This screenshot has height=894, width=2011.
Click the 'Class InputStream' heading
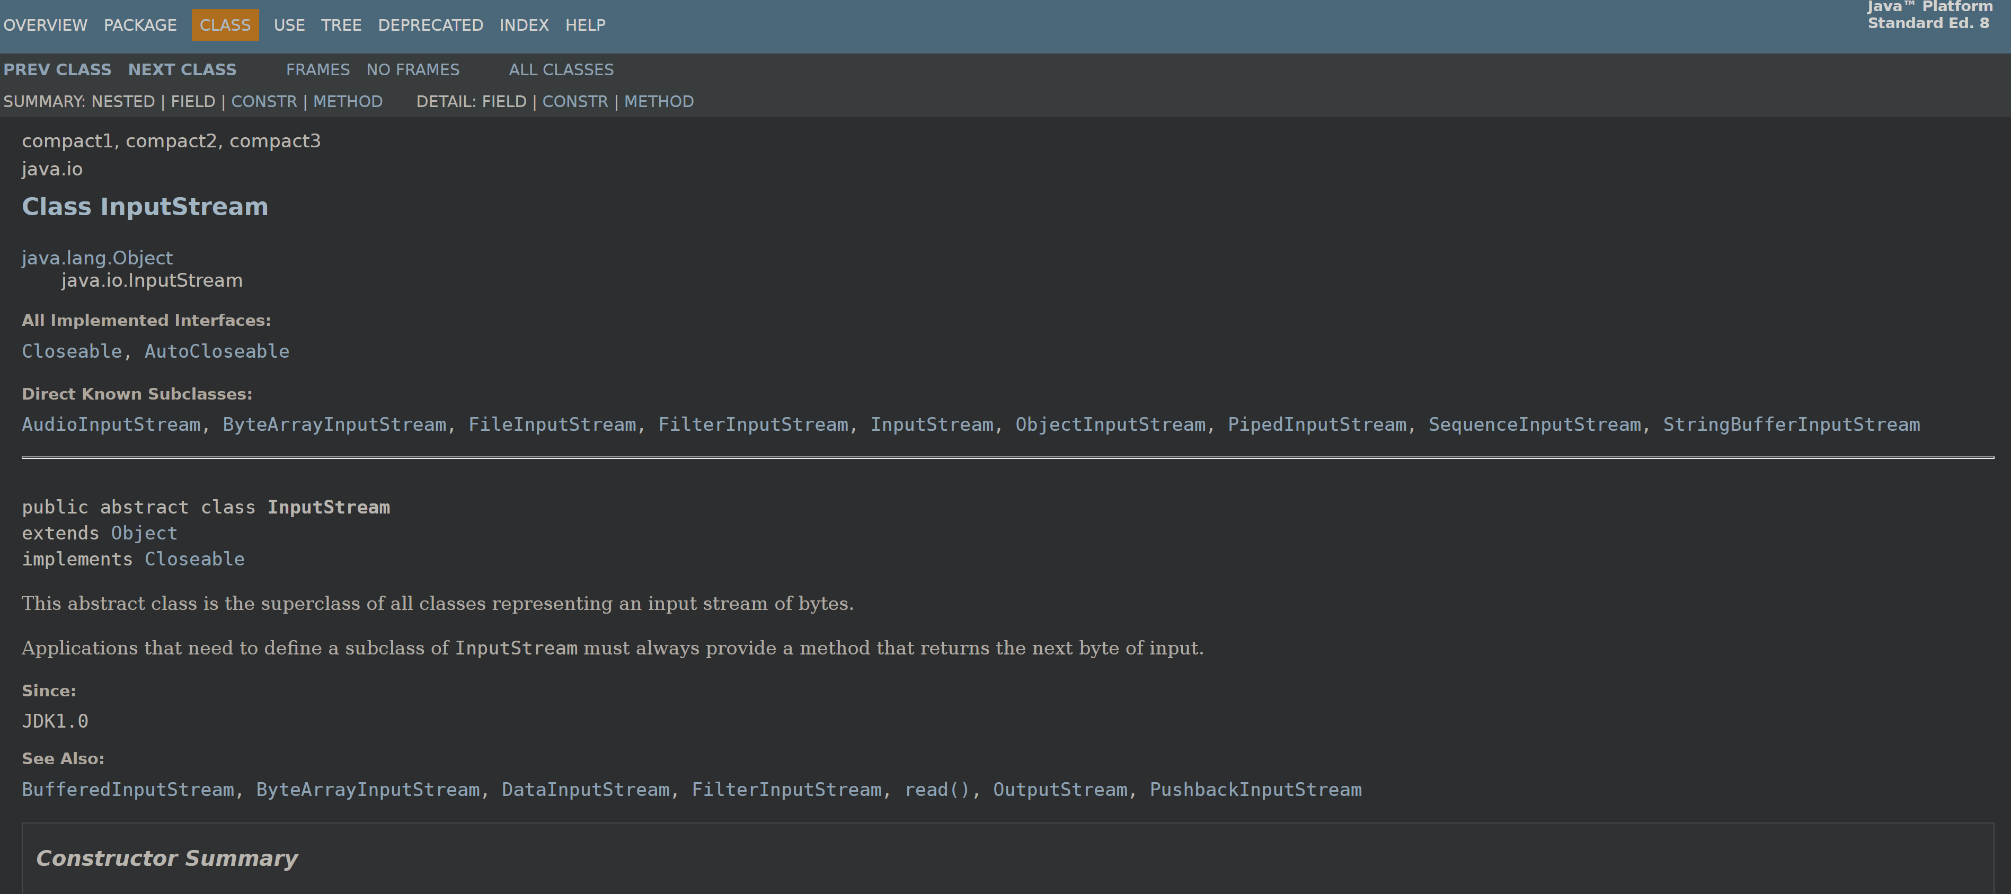145,207
